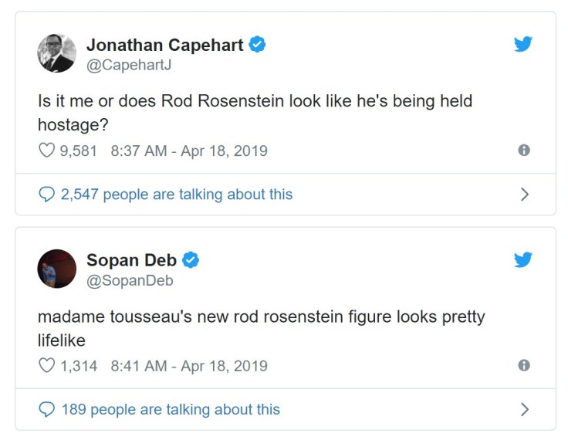Viewport: 568px width, 440px height.
Task: Like Sopan Deb's tweet with heart icon
Action: coord(46,366)
